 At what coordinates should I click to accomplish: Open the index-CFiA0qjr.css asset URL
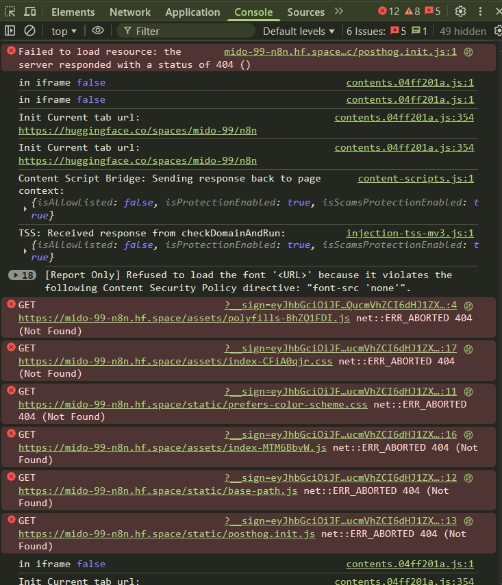click(x=175, y=362)
